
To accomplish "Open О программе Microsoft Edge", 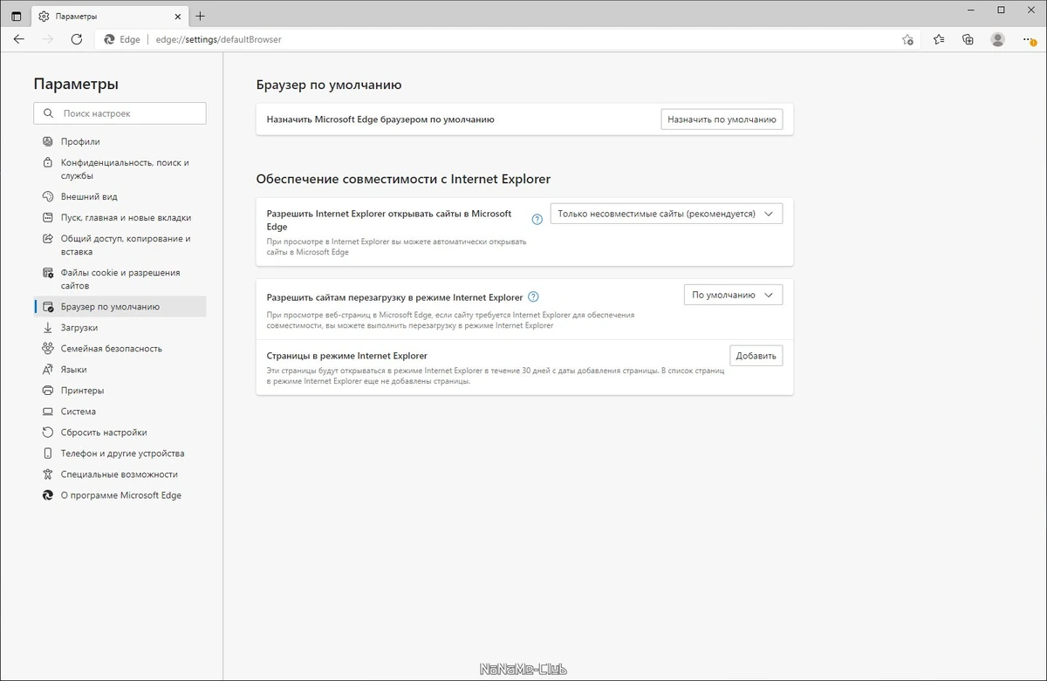I will [x=120, y=495].
